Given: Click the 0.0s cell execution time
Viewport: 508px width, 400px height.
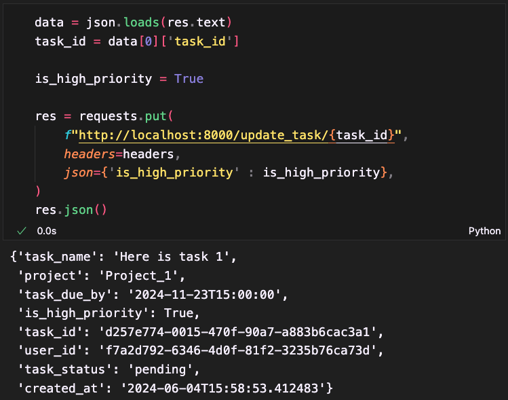Looking at the screenshot, I should (47, 231).
